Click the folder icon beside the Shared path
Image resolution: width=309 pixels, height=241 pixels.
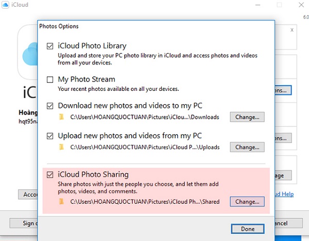pos(62,201)
